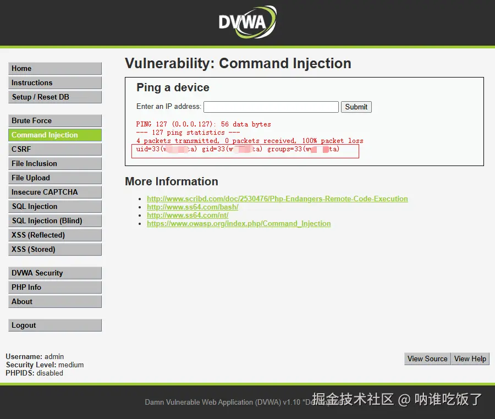Click the 'Security Level: medium' status text
This screenshot has height=419, width=495.
pyautogui.click(x=45, y=365)
